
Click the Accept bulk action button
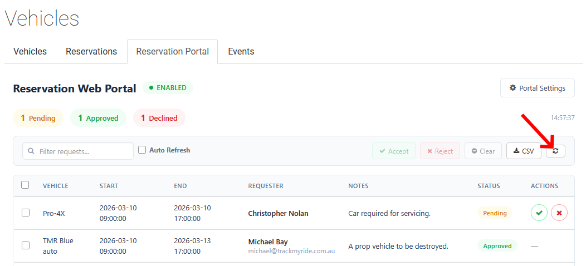393,151
